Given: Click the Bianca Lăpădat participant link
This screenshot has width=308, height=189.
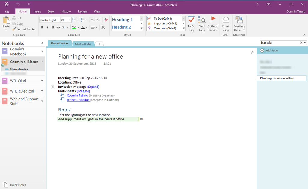Looking at the screenshot, I should tap(78, 100).
